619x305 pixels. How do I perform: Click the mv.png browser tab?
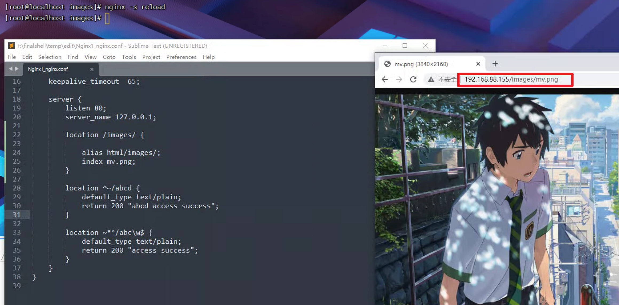click(421, 64)
